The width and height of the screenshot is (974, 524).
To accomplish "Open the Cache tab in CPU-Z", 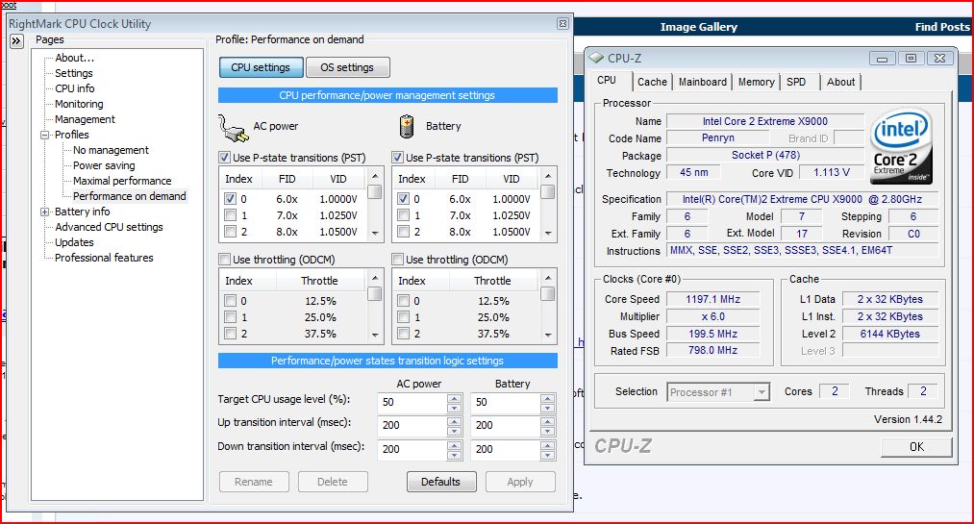I will [x=652, y=82].
